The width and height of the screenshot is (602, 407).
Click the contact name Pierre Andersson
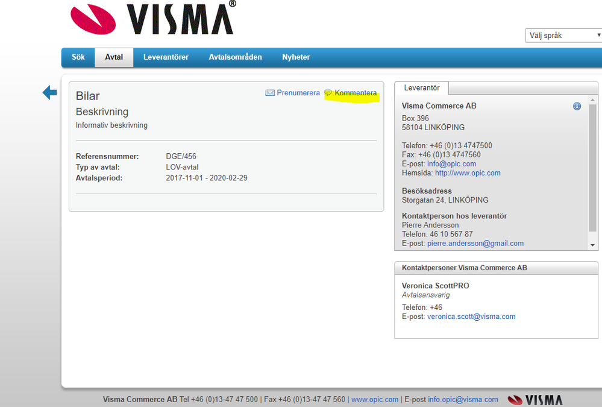pos(430,226)
